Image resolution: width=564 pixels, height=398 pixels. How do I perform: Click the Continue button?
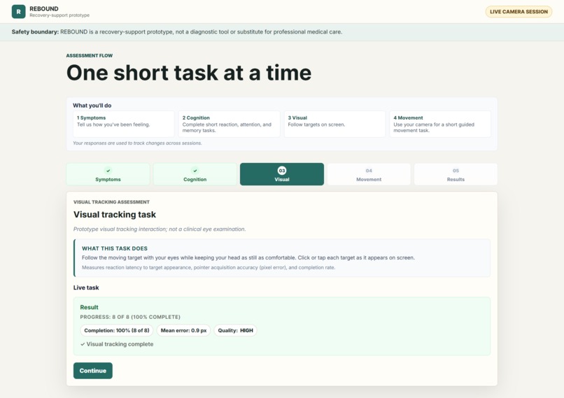pyautogui.click(x=93, y=371)
